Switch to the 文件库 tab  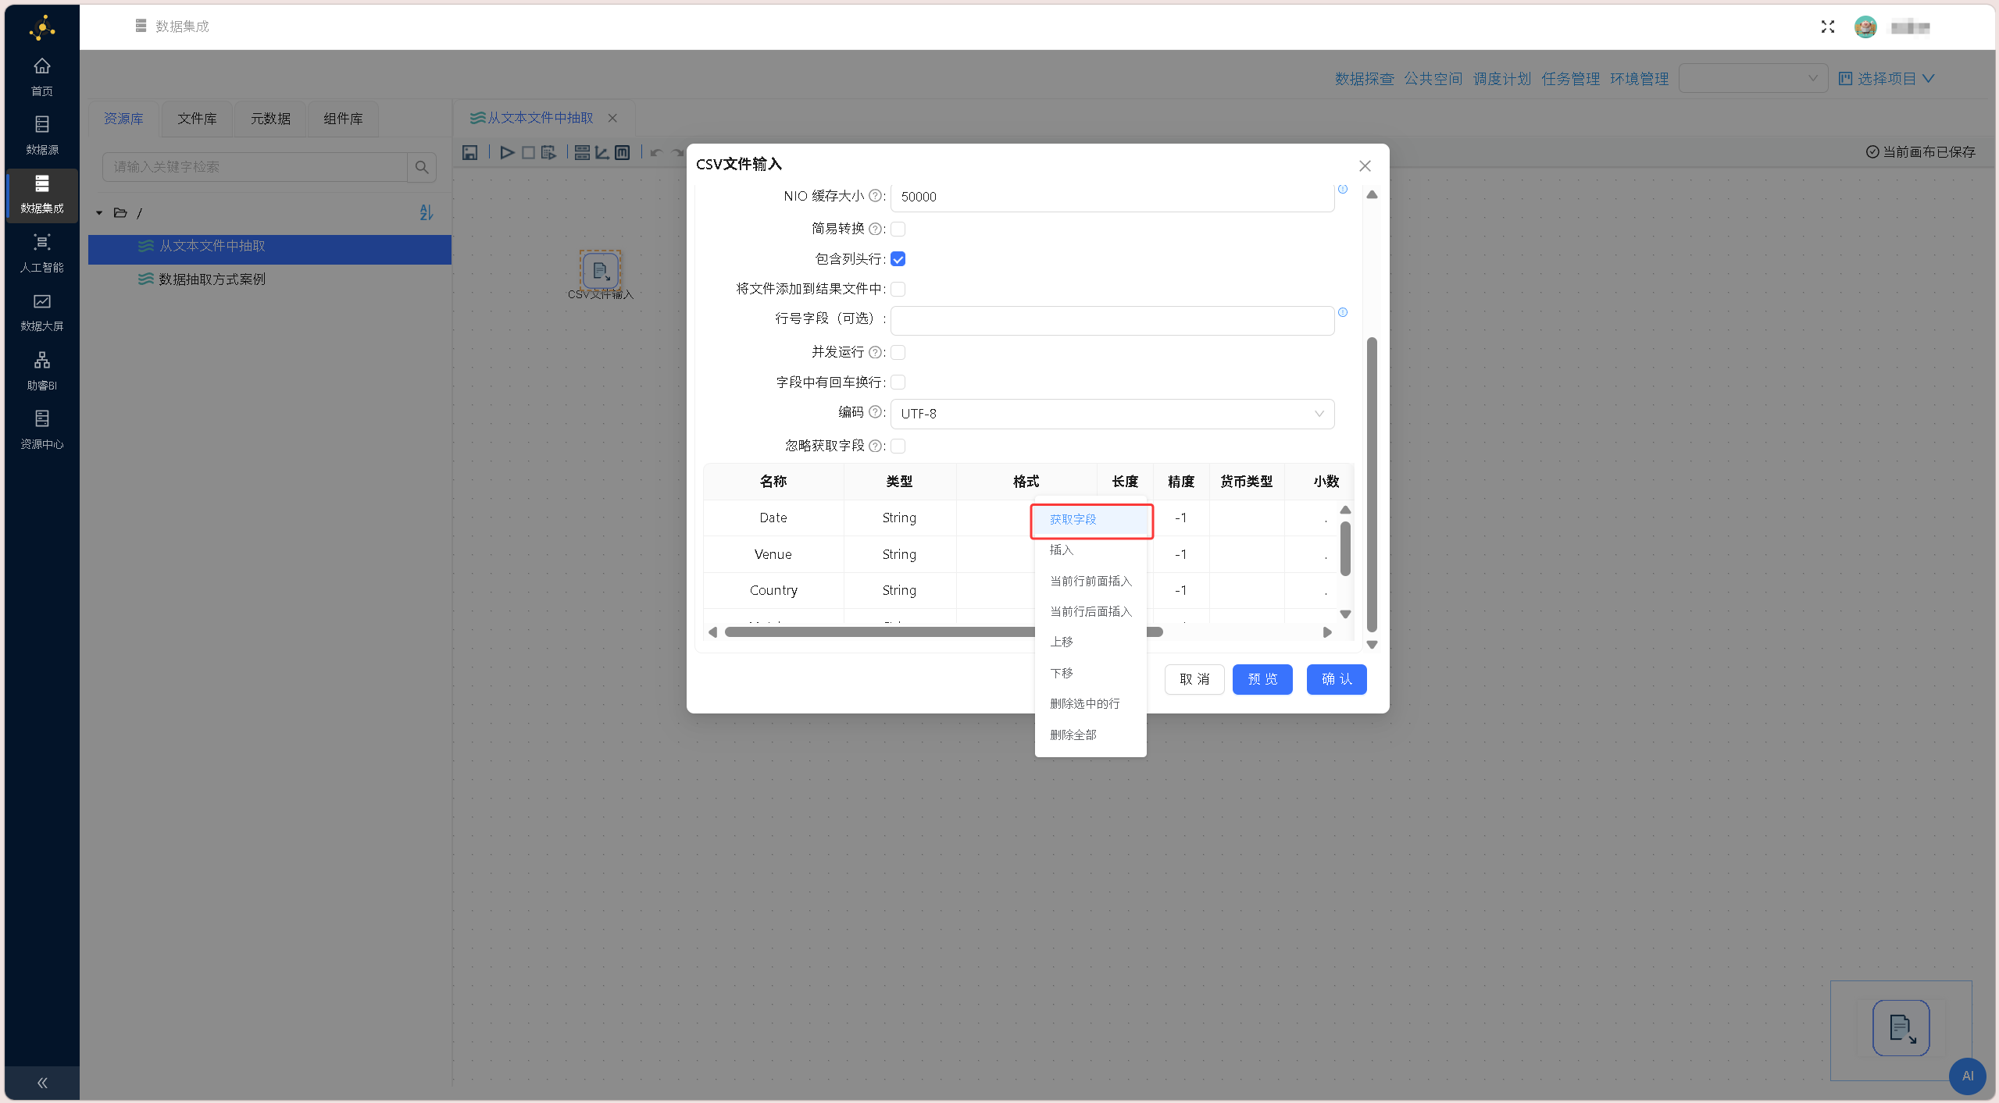click(197, 119)
